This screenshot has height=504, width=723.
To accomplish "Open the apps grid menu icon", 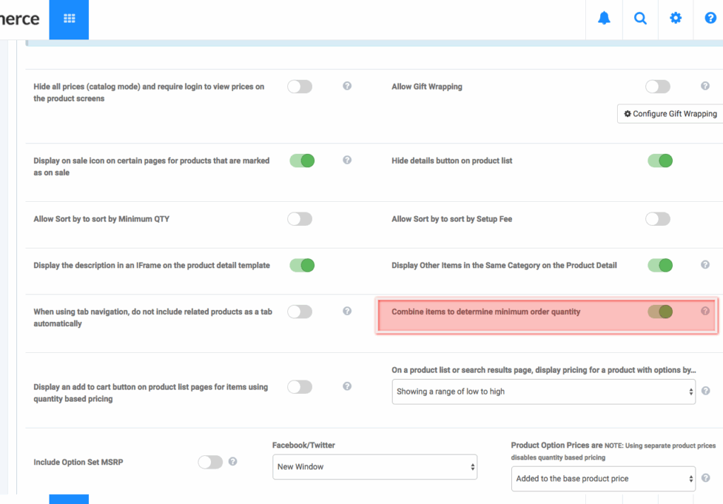I will [68, 19].
